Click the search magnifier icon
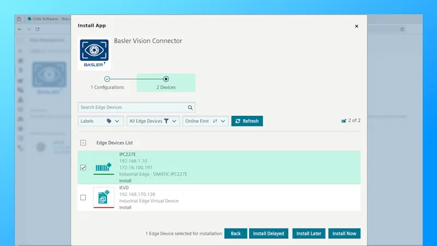Viewport: 437px width, 246px height. pos(190,107)
